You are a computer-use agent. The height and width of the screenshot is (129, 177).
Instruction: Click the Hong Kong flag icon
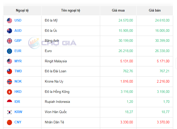coord(9,92)
